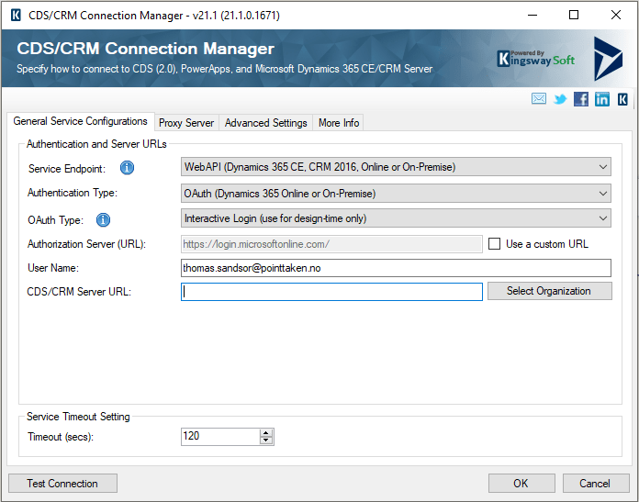Click the Service Endpoint info icon

tap(128, 168)
